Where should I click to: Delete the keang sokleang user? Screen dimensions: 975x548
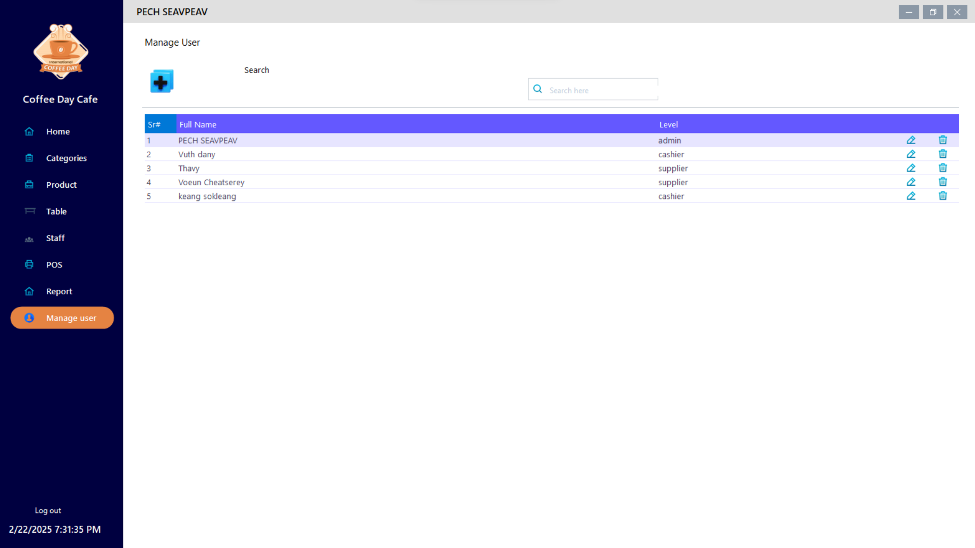coord(942,196)
